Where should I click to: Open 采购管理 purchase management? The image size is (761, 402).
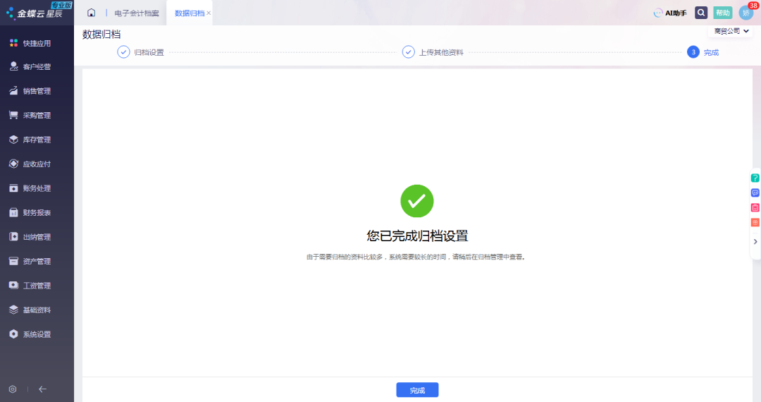click(30, 115)
